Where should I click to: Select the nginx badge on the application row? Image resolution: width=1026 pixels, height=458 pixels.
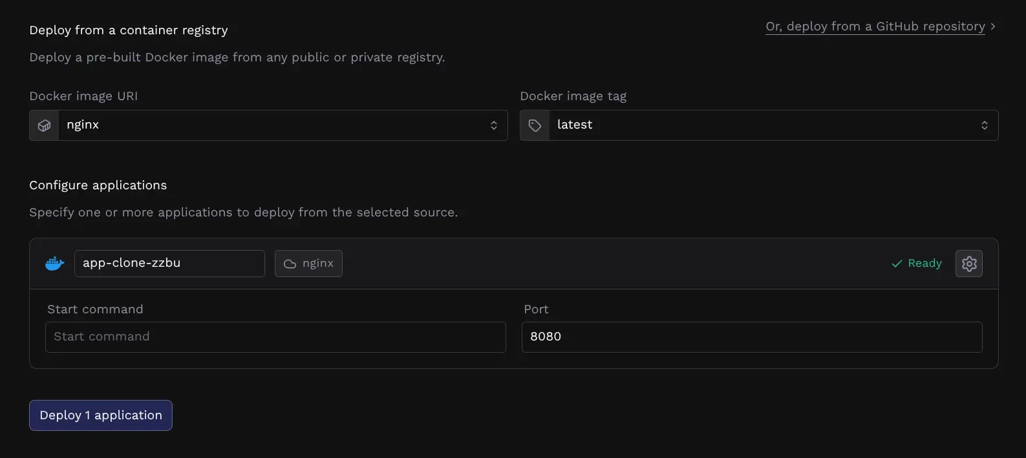tap(308, 264)
